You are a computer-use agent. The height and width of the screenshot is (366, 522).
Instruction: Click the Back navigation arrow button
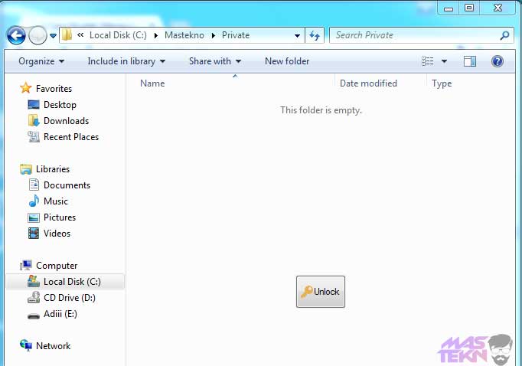click(x=16, y=35)
